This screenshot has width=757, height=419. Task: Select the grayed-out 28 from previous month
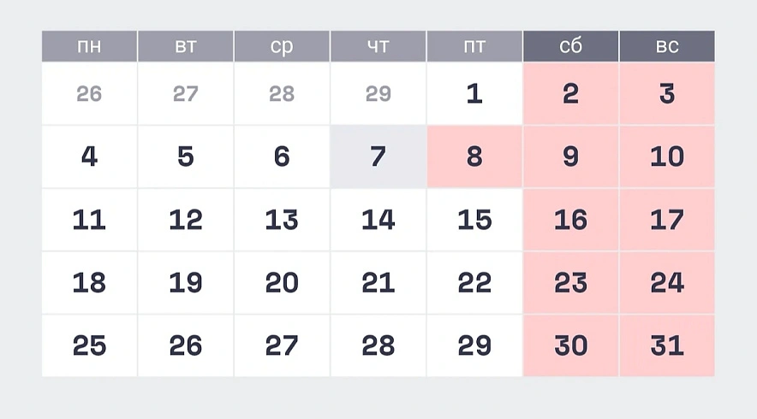pyautogui.click(x=282, y=94)
